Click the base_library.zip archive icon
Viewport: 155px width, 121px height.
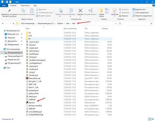click(27, 78)
